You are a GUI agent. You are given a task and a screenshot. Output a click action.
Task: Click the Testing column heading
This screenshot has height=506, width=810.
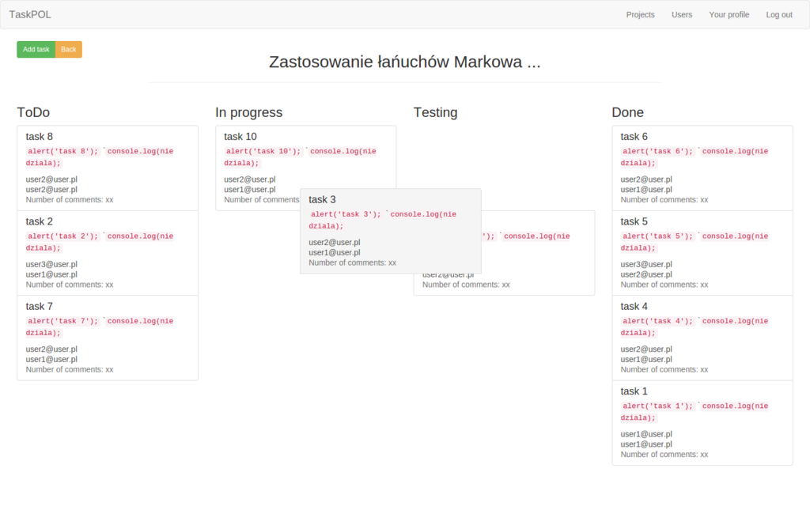coord(435,112)
